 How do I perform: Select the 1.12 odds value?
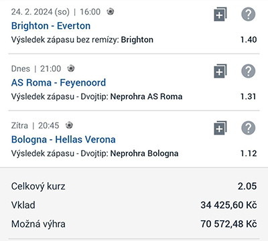click(249, 153)
